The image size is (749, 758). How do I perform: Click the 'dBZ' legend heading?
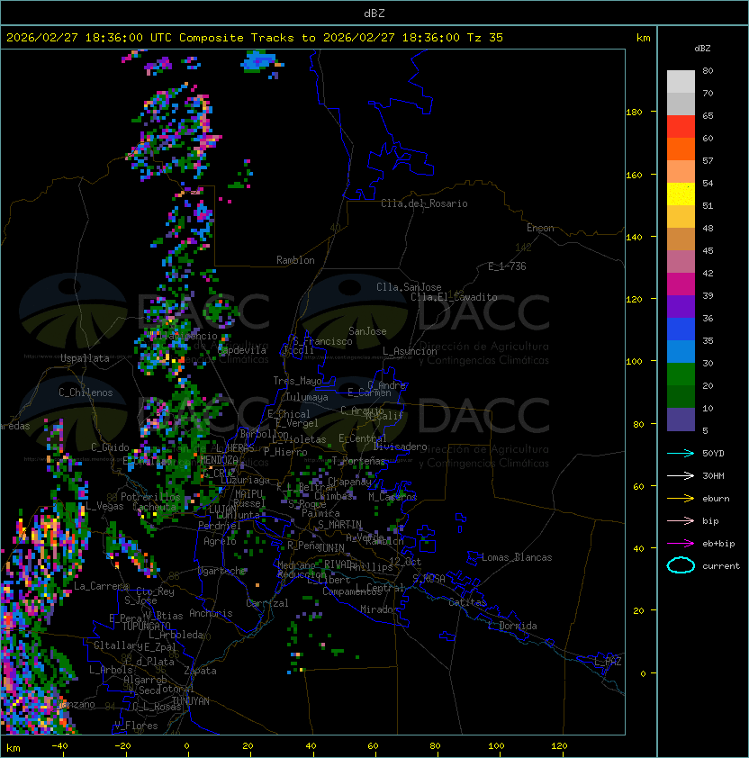tap(702, 48)
